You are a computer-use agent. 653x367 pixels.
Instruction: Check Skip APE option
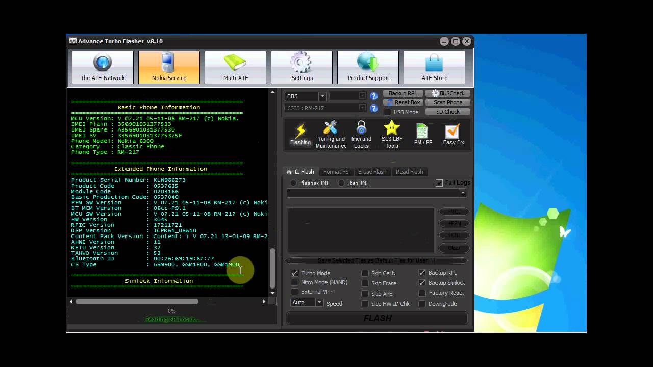tap(365, 294)
